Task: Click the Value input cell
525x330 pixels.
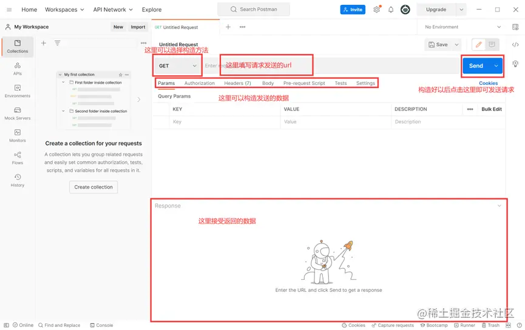Action: 336,122
